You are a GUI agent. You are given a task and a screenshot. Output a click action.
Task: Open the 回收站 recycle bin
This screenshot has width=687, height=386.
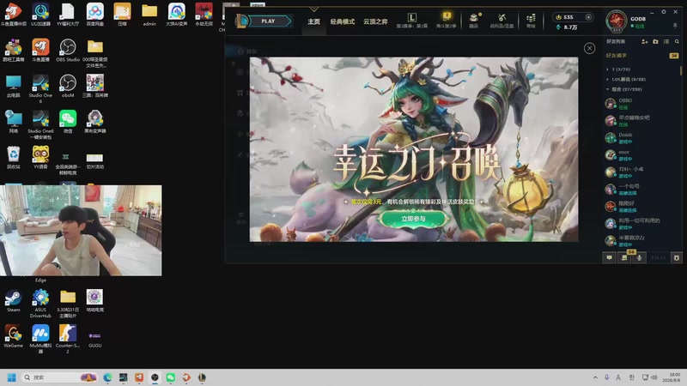coord(13,158)
